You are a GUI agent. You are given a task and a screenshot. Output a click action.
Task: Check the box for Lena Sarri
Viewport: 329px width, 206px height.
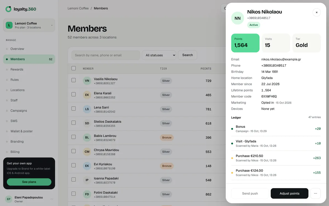(73, 108)
